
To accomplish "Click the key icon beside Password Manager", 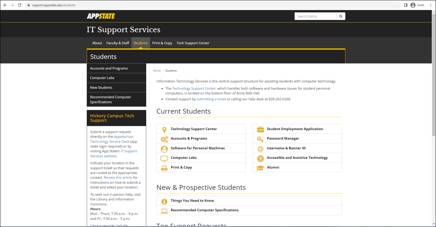I will [x=260, y=139].
